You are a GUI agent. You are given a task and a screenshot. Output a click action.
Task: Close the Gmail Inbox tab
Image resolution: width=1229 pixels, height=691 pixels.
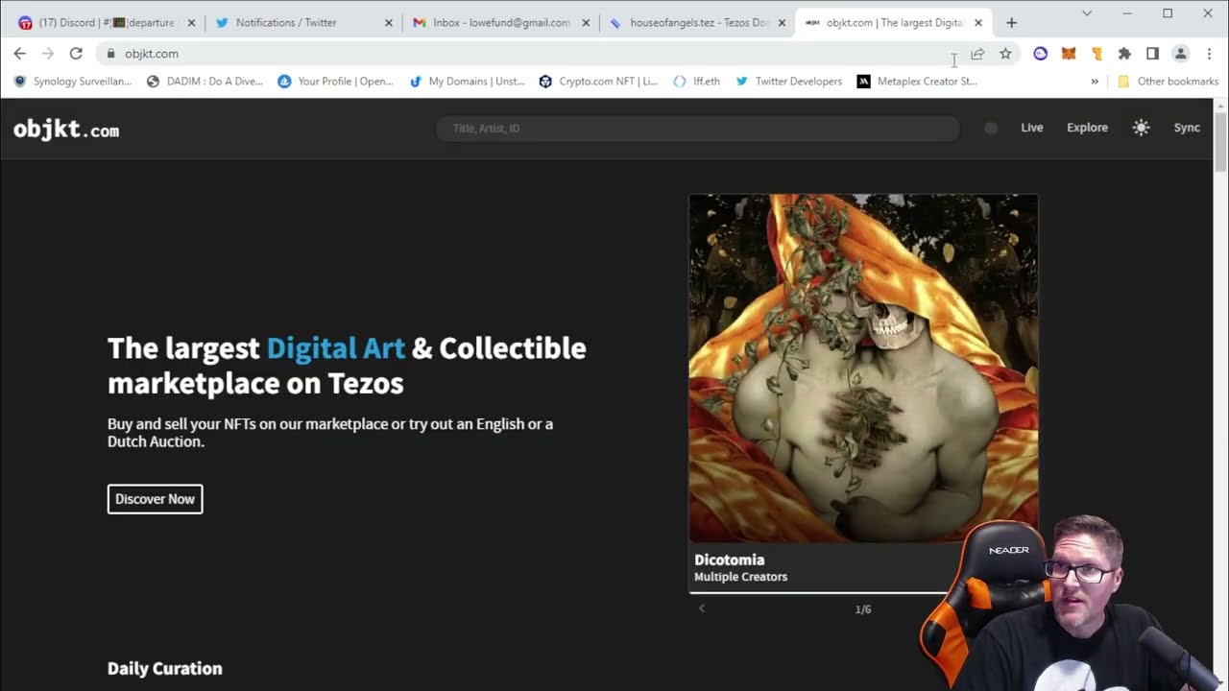[x=586, y=23]
